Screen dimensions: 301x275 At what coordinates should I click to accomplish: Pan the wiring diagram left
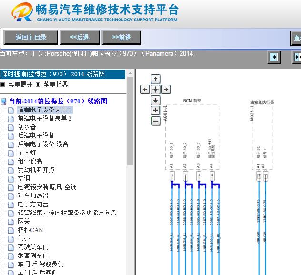(145, 90)
